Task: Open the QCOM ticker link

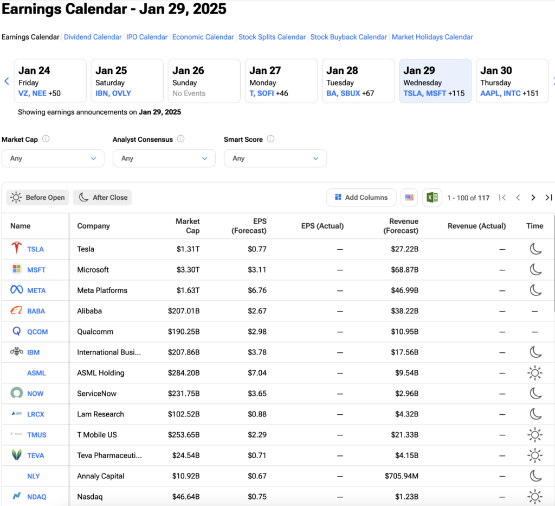Action: [x=37, y=332]
